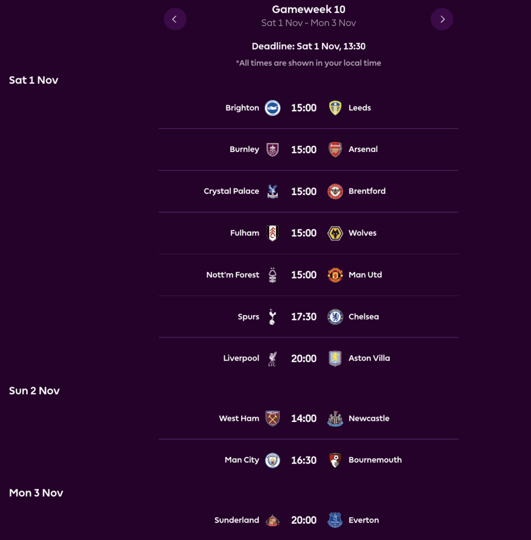The width and height of the screenshot is (531, 540).
Task: Click the Burnley vs Arsenal 15:00 kickoff time
Action: 304,149
